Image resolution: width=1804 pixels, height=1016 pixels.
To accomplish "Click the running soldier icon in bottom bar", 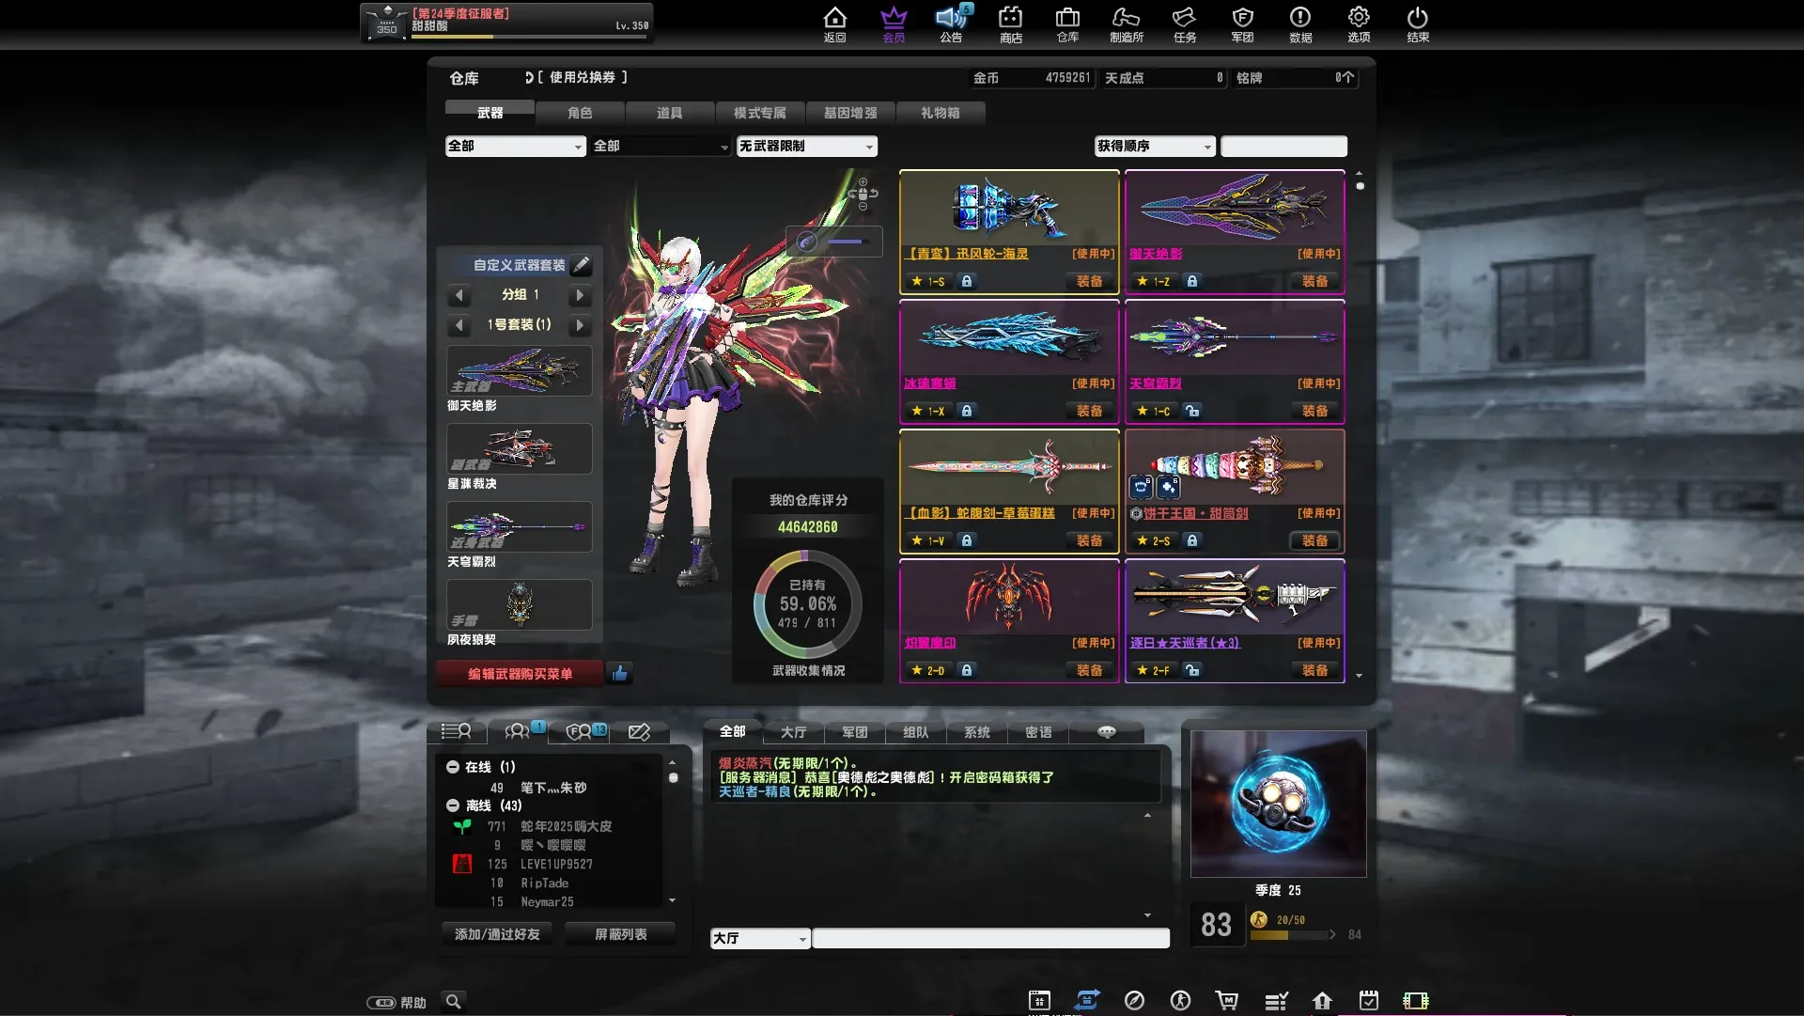I will 1180,1000.
